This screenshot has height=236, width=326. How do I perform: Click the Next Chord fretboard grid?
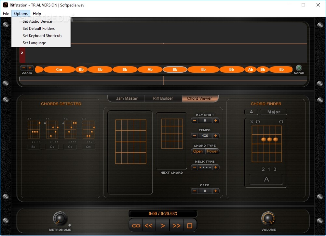tap(172, 133)
